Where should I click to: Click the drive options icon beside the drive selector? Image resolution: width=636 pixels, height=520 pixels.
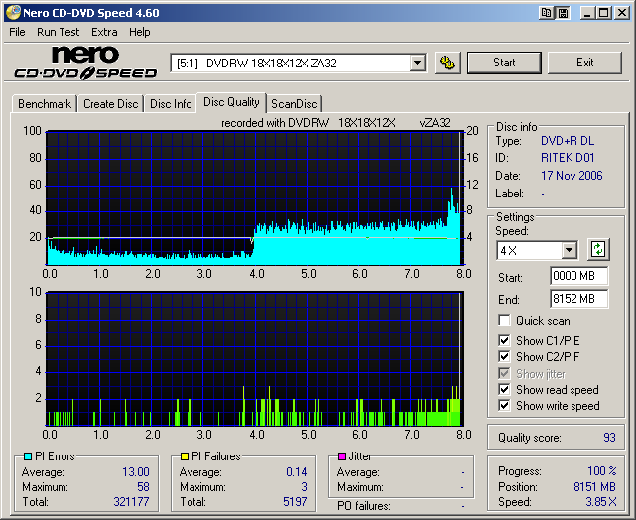point(447,63)
